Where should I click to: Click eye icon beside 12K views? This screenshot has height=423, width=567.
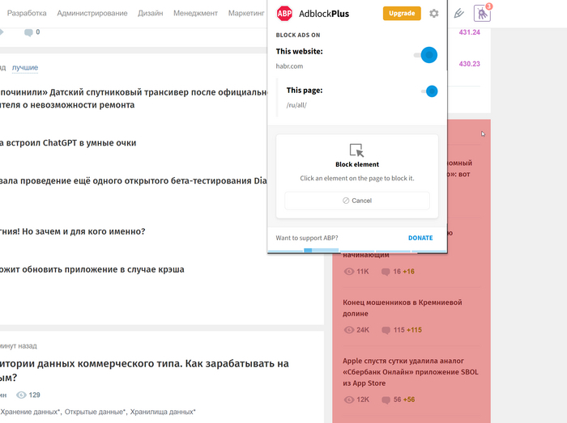tap(349, 400)
